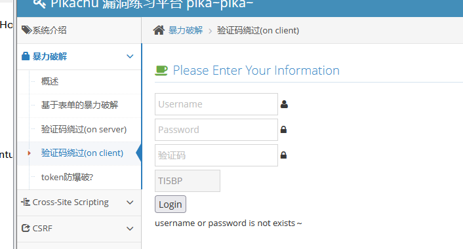Click the key icon in the header
This screenshot has width=463, height=249.
click(x=39, y=4)
